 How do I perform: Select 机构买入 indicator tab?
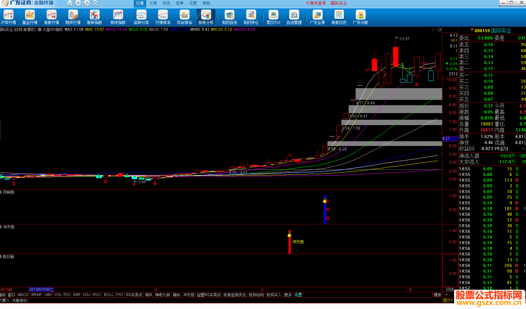point(274,295)
